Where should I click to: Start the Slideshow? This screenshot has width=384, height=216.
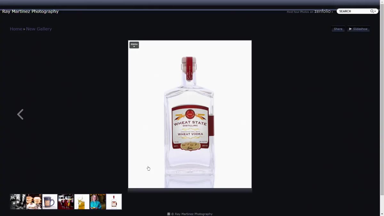tap(358, 29)
